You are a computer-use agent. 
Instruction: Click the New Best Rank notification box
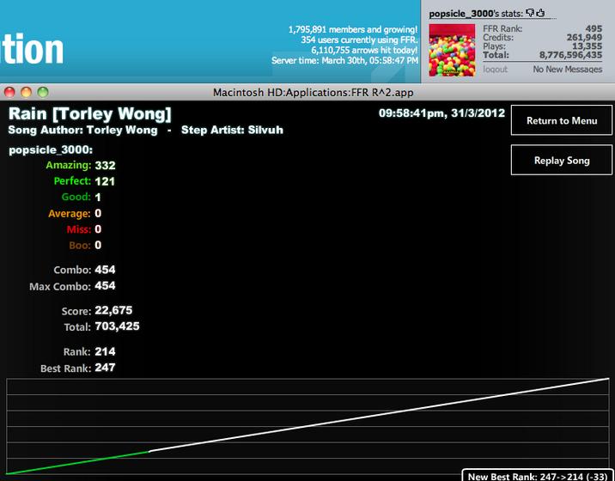[538, 476]
